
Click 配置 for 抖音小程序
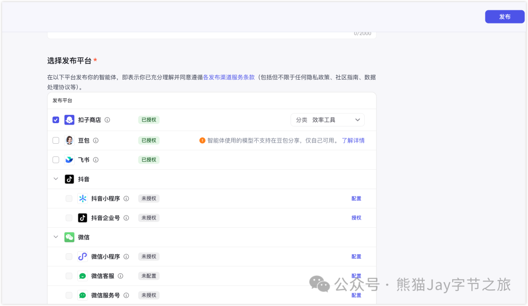[x=356, y=198]
